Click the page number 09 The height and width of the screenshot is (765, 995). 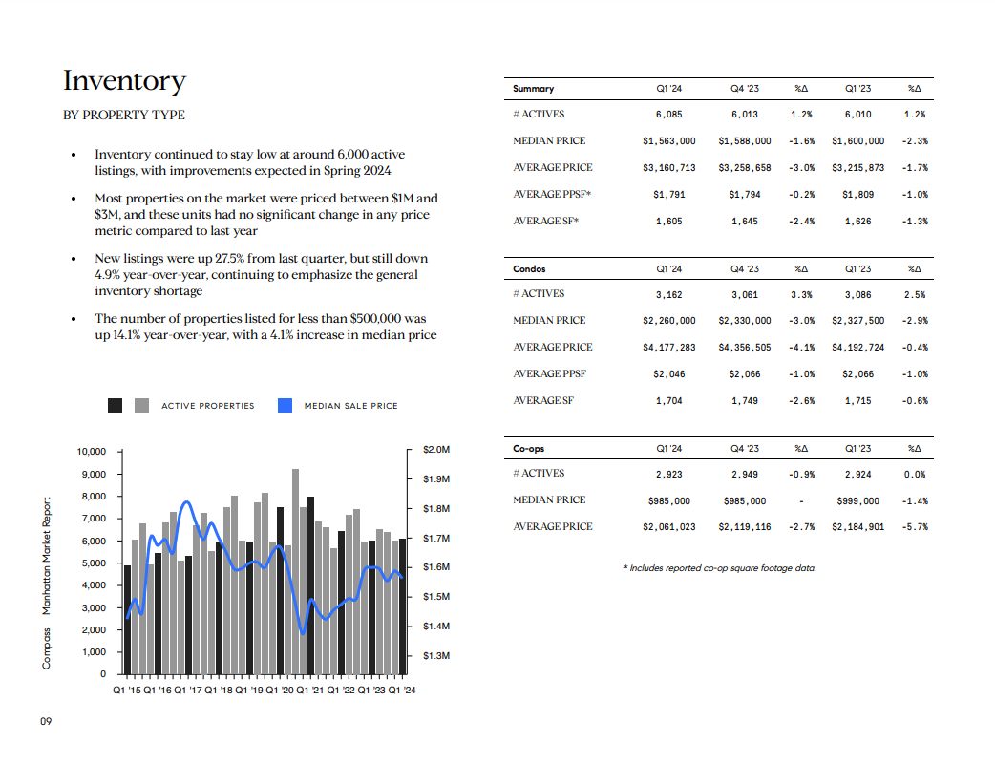[46, 721]
